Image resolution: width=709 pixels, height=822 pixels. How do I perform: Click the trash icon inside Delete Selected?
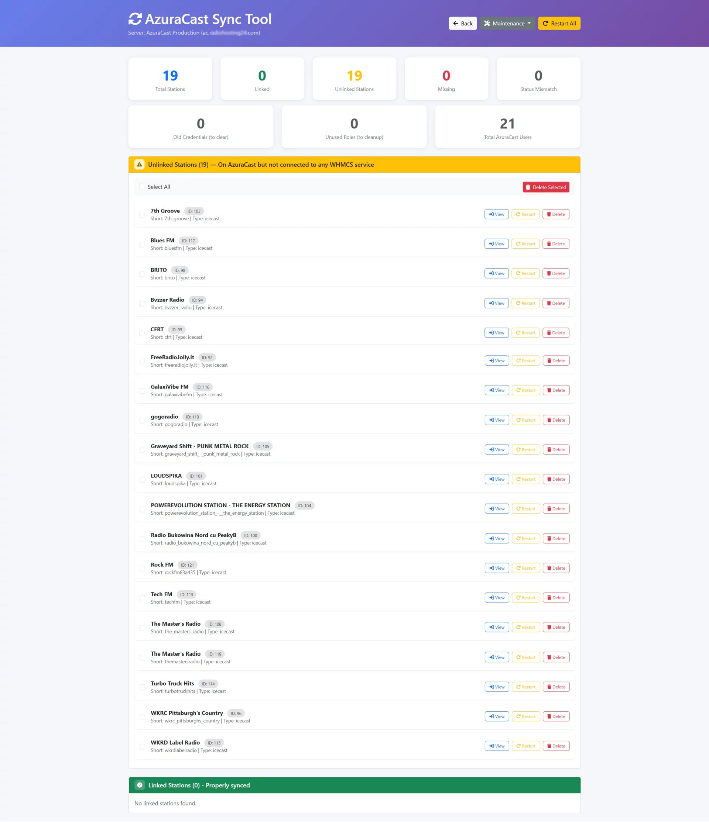tap(528, 187)
